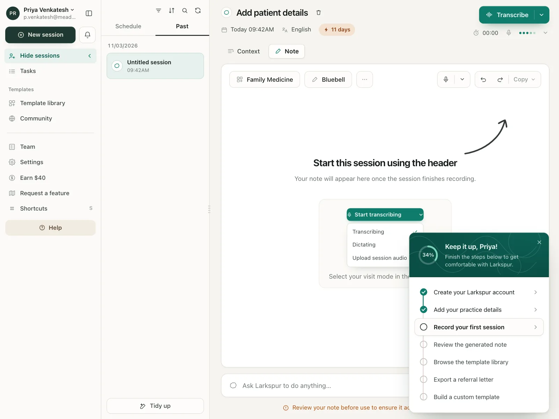559x419 pixels.
Task: Expand Create your Larkspur account step
Action: (x=479, y=292)
